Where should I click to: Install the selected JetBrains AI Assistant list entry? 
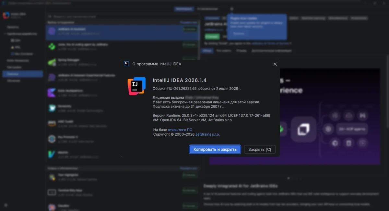coord(190,29)
